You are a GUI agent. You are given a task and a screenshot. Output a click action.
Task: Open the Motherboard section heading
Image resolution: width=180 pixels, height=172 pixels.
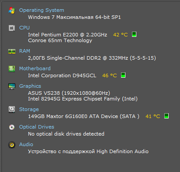[35, 68]
